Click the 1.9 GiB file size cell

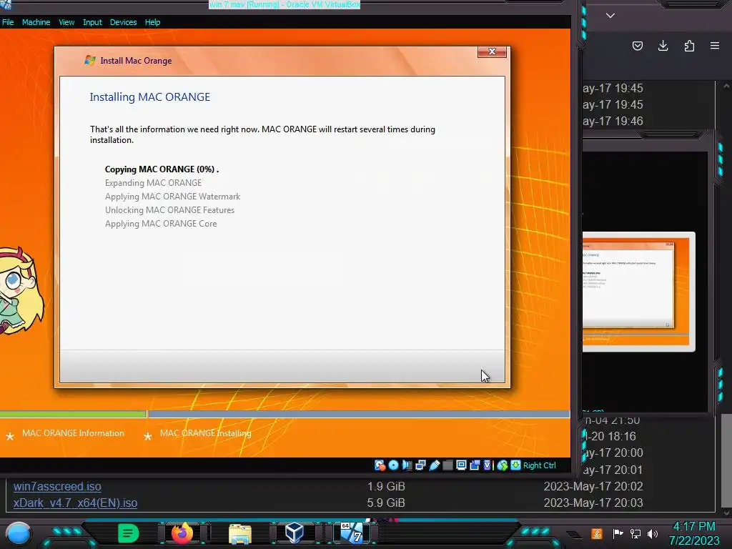385,486
